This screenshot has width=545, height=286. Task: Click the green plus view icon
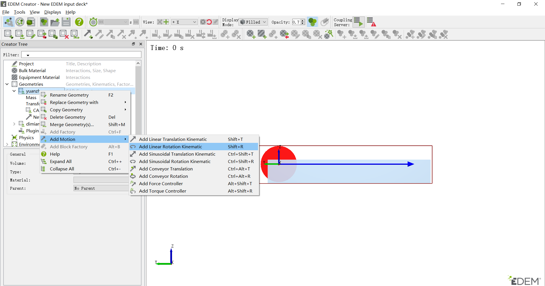click(166, 22)
